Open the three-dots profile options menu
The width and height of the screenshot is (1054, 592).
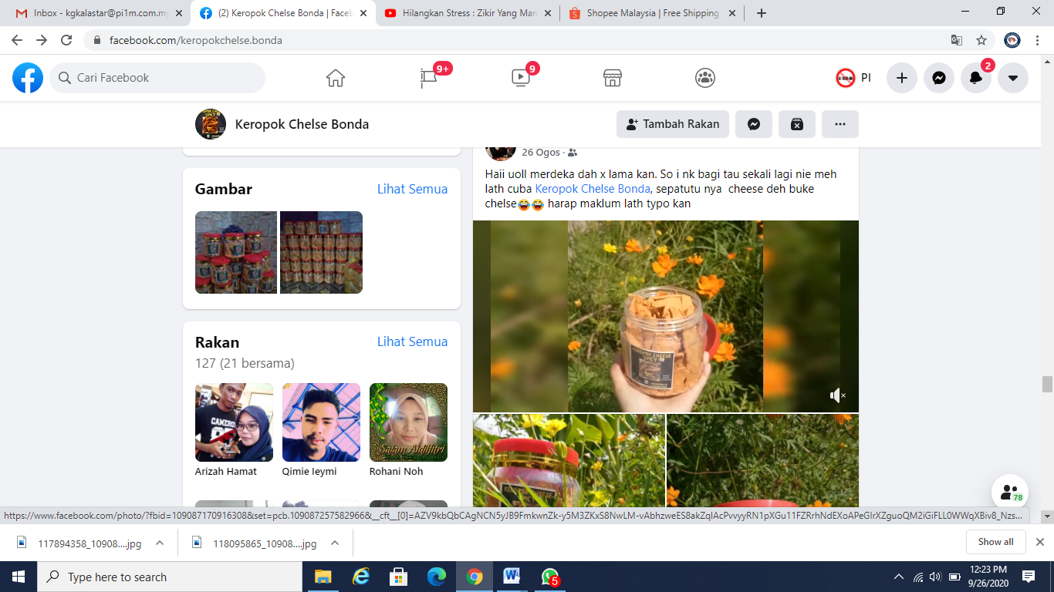[x=840, y=124]
